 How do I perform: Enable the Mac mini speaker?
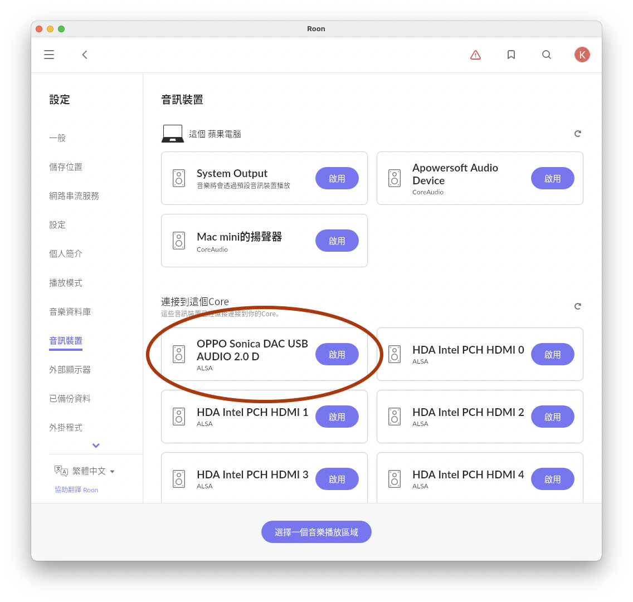pyautogui.click(x=337, y=241)
